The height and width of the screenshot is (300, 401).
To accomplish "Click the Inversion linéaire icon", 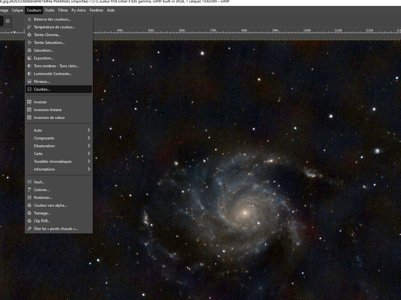I will point(29,110).
